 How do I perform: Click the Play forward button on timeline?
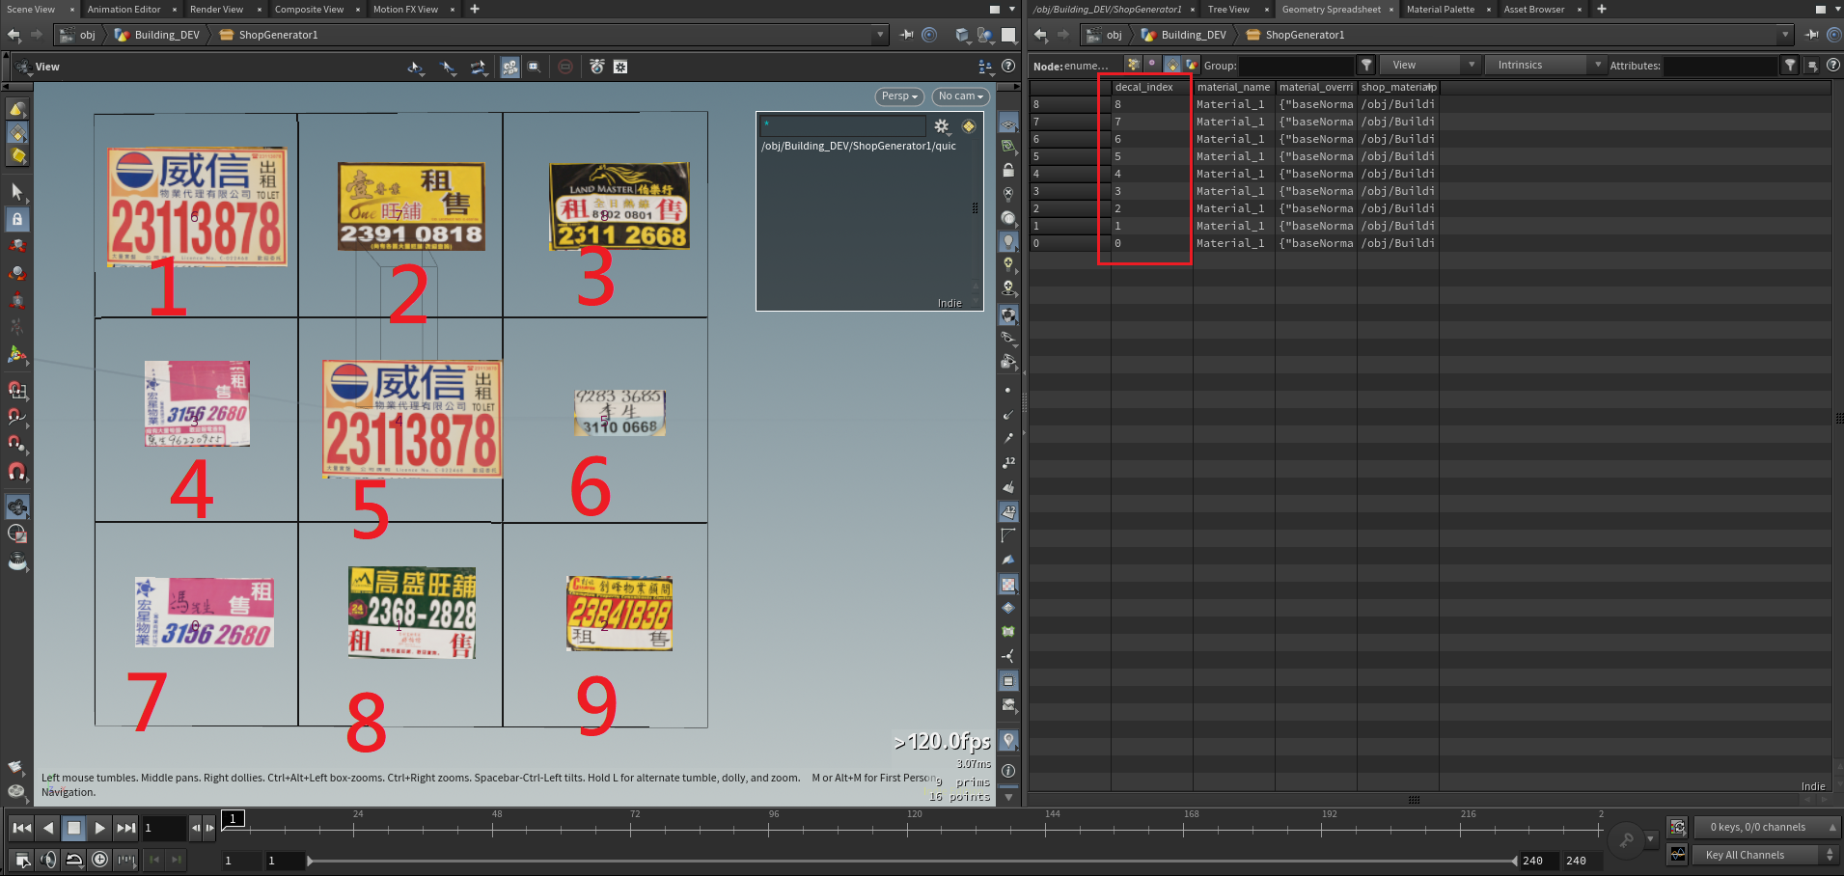(x=99, y=828)
